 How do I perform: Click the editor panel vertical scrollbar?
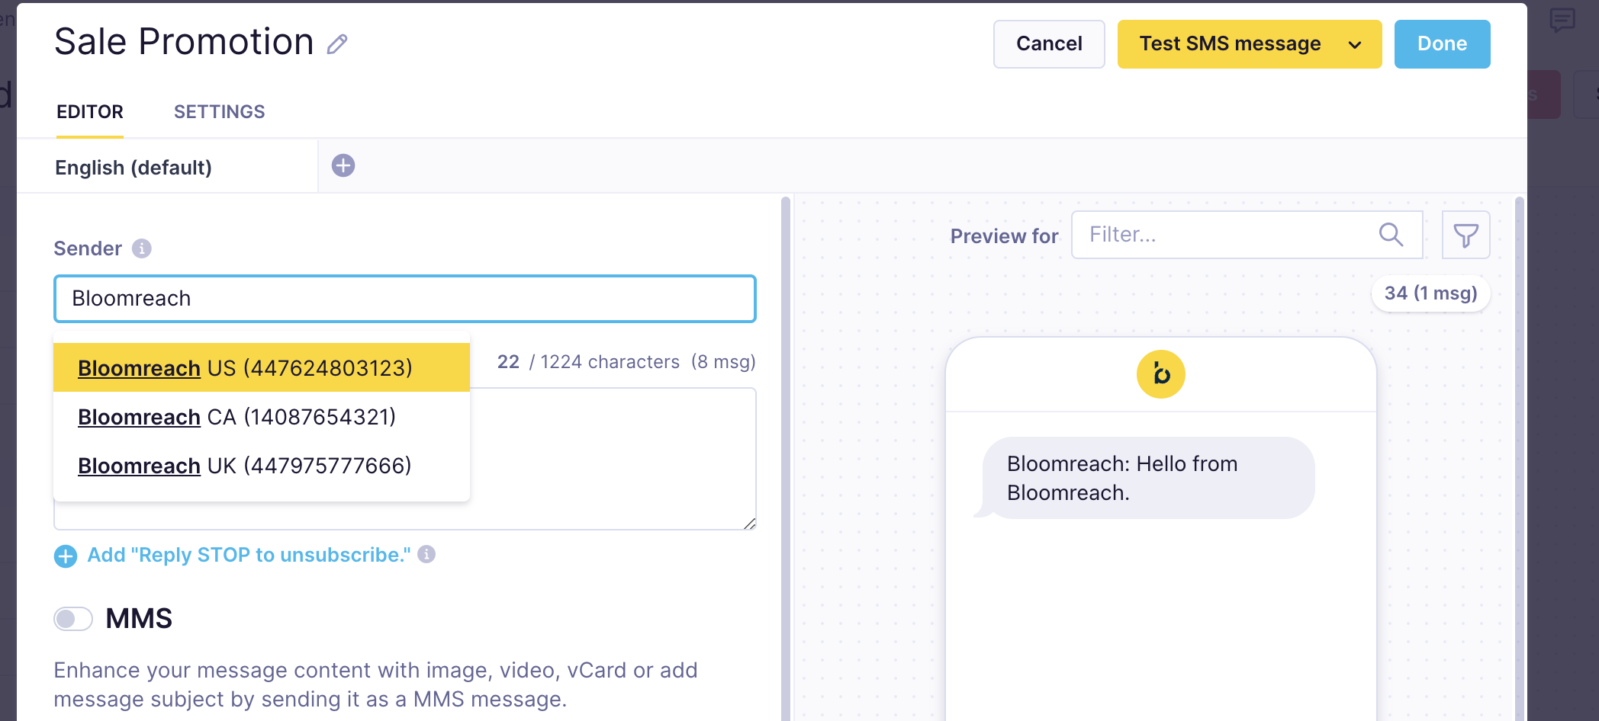786,459
